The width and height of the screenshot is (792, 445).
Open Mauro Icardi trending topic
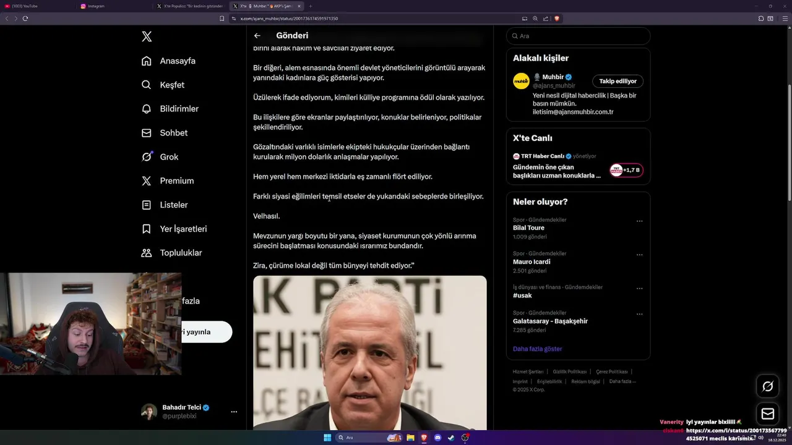(x=532, y=261)
